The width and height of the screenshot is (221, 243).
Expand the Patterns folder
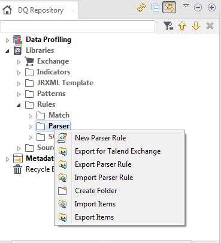pyautogui.click(x=19, y=95)
